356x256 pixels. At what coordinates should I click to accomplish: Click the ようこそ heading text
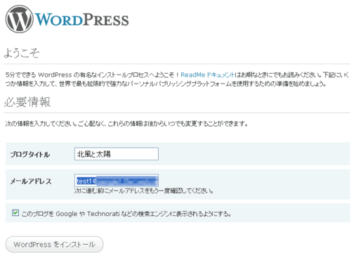22,53
